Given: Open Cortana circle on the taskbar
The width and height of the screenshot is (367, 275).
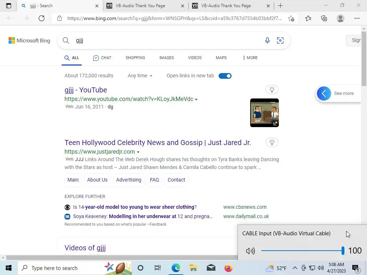Looking at the screenshot, I should pos(140,268).
